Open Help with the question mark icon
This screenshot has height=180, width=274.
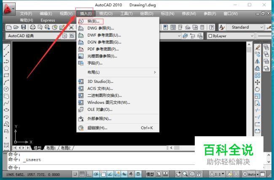212,27
